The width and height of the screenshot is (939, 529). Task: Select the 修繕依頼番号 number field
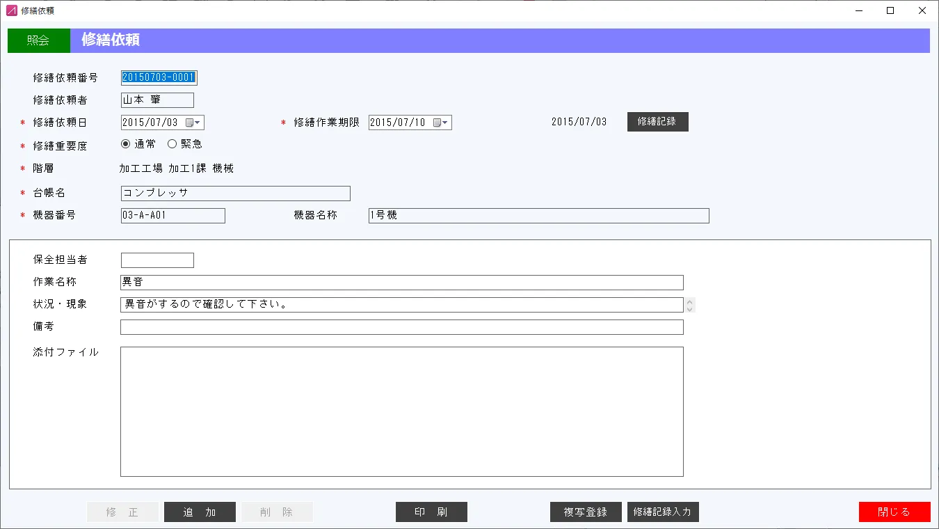click(x=157, y=77)
